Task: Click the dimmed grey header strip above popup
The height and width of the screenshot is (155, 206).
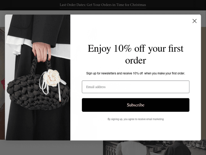Action: (x=103, y=12)
